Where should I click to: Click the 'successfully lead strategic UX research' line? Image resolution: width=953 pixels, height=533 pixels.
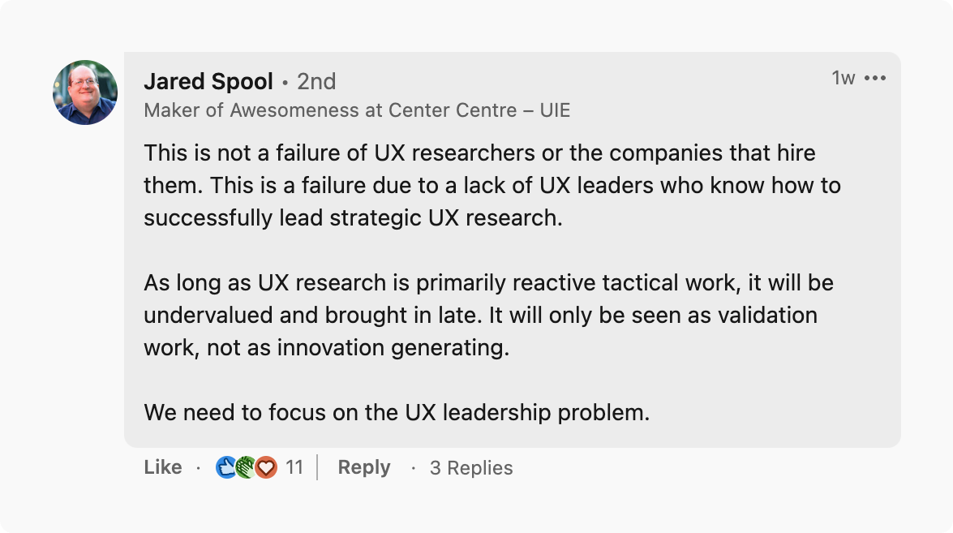[353, 218]
